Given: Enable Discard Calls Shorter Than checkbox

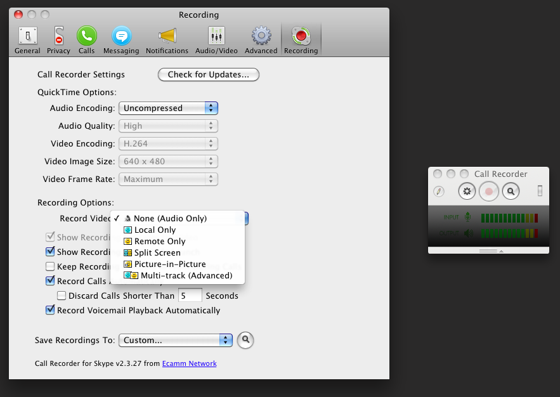Looking at the screenshot, I should click(x=62, y=296).
